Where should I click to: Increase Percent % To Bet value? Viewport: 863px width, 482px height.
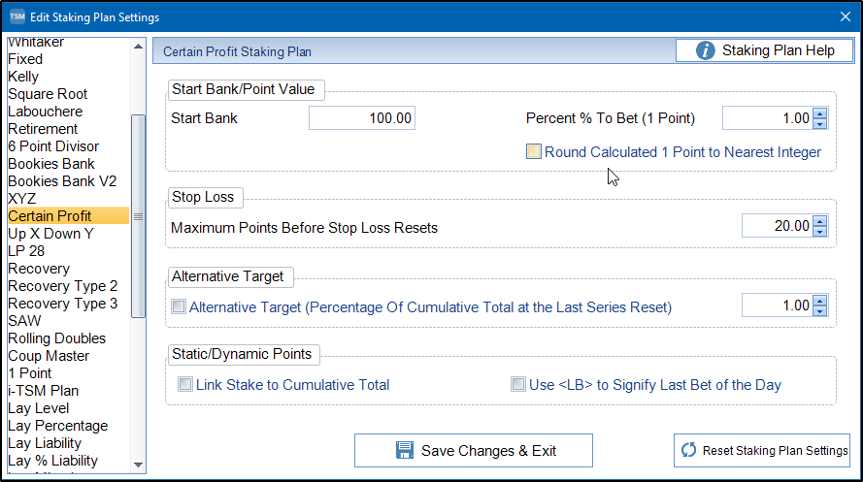[x=820, y=113]
